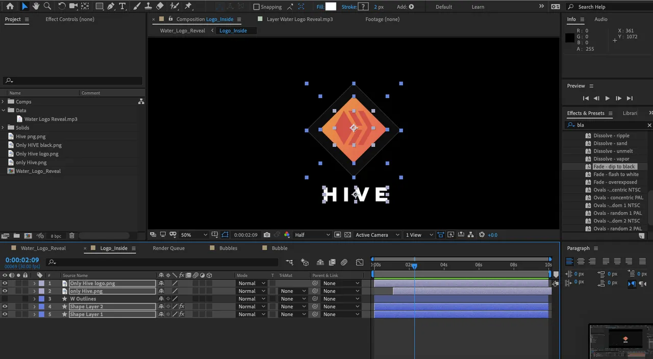Open the Half resolution dropdown
This screenshot has width=653, height=359.
(x=312, y=235)
